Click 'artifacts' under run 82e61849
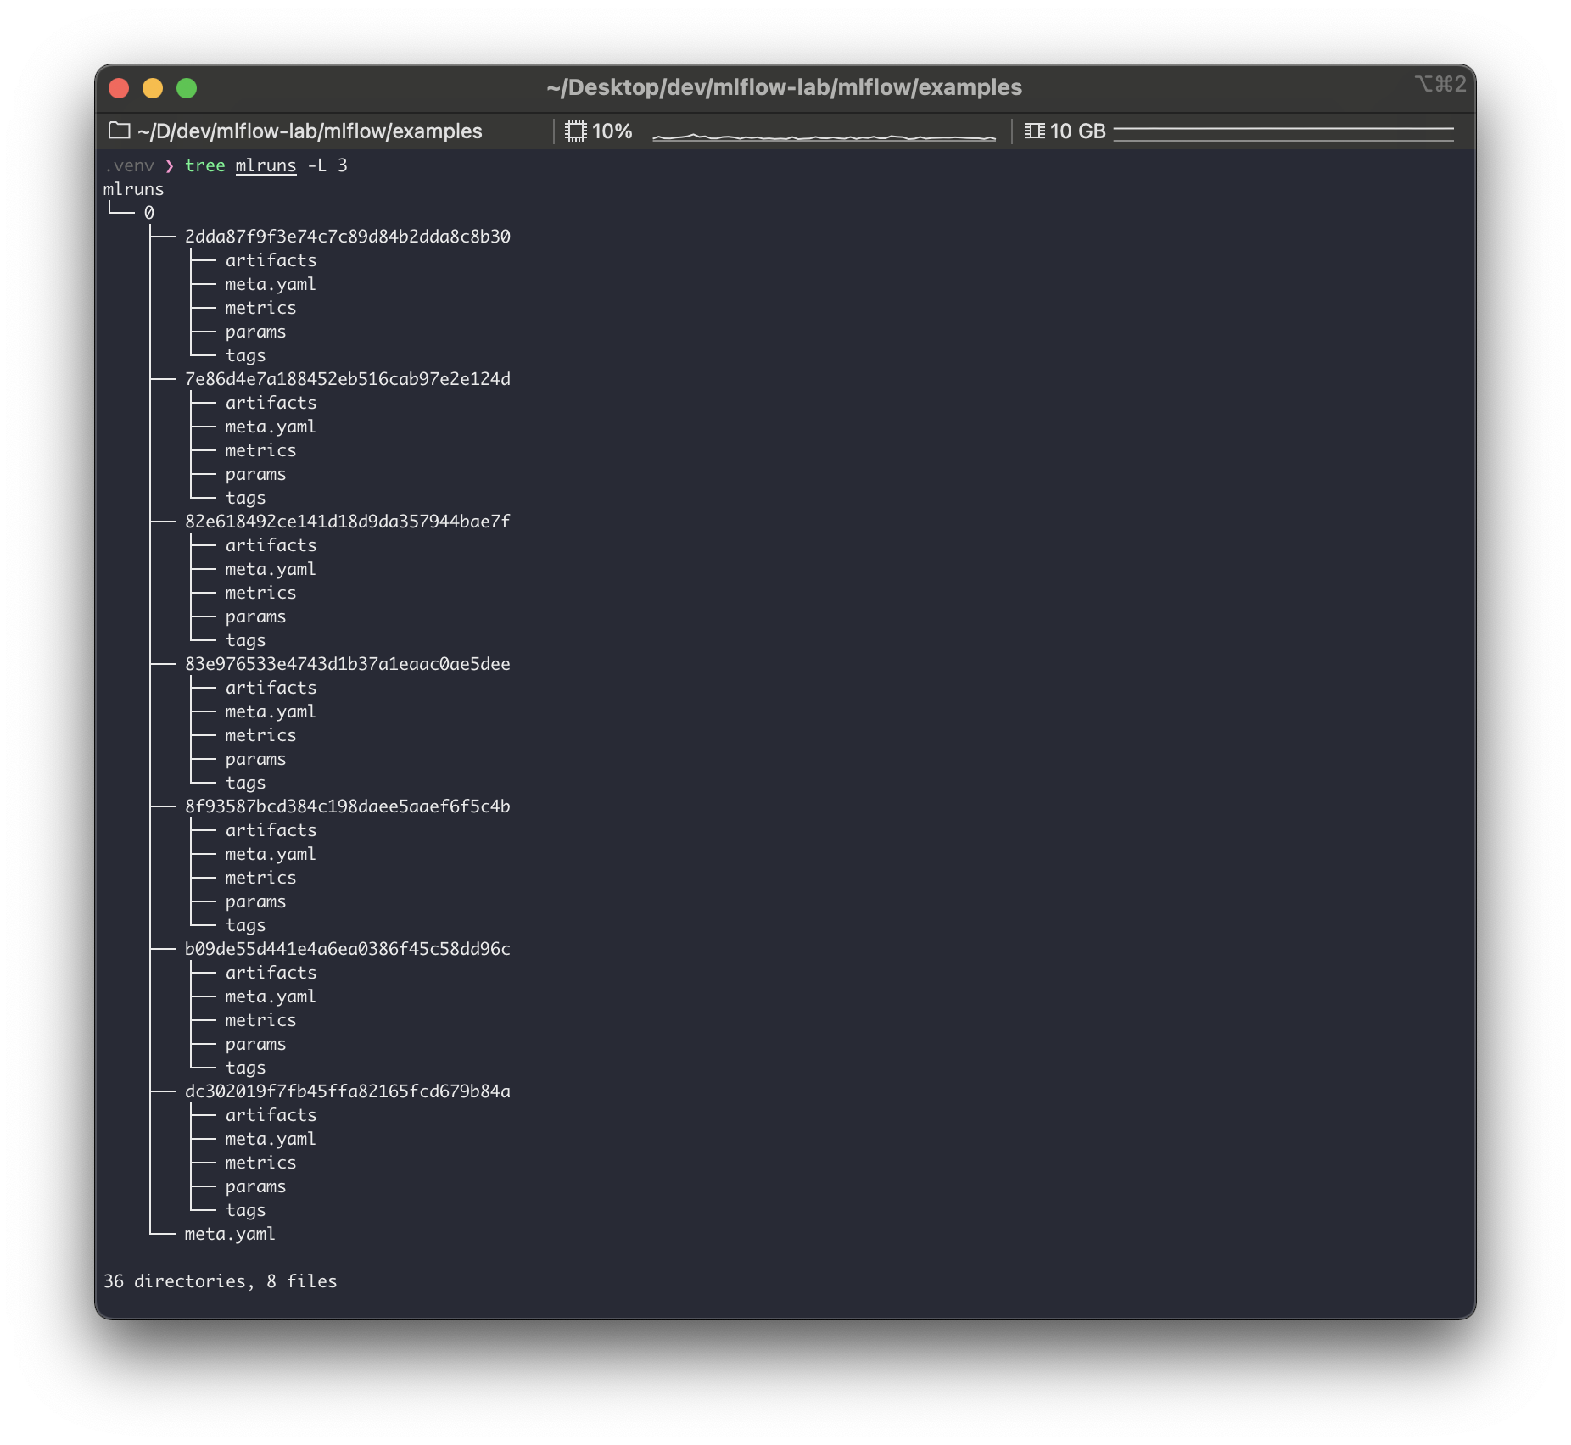This screenshot has width=1571, height=1445. (x=271, y=545)
